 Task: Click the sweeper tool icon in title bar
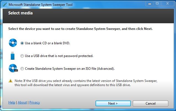(5, 5)
